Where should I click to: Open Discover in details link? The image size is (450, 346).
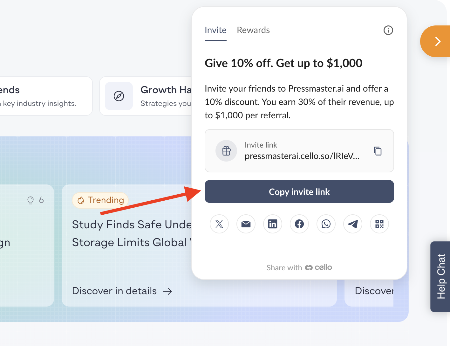[x=122, y=291]
